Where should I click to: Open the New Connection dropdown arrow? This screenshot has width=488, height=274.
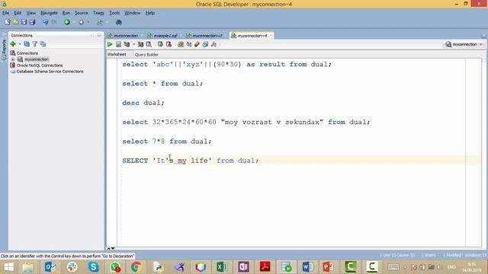(x=20, y=44)
